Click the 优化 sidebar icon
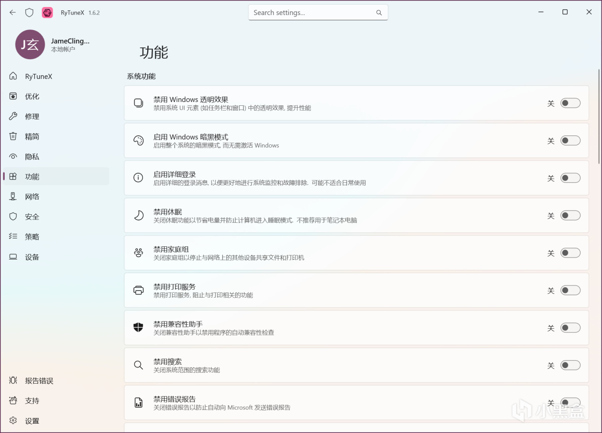The height and width of the screenshot is (433, 602). (x=13, y=96)
